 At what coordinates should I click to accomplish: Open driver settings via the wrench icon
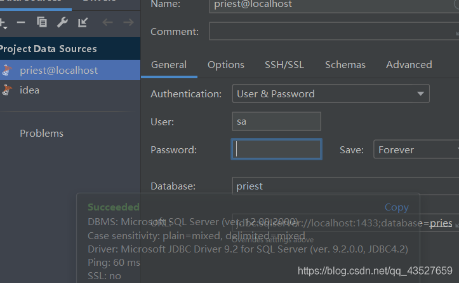(62, 23)
